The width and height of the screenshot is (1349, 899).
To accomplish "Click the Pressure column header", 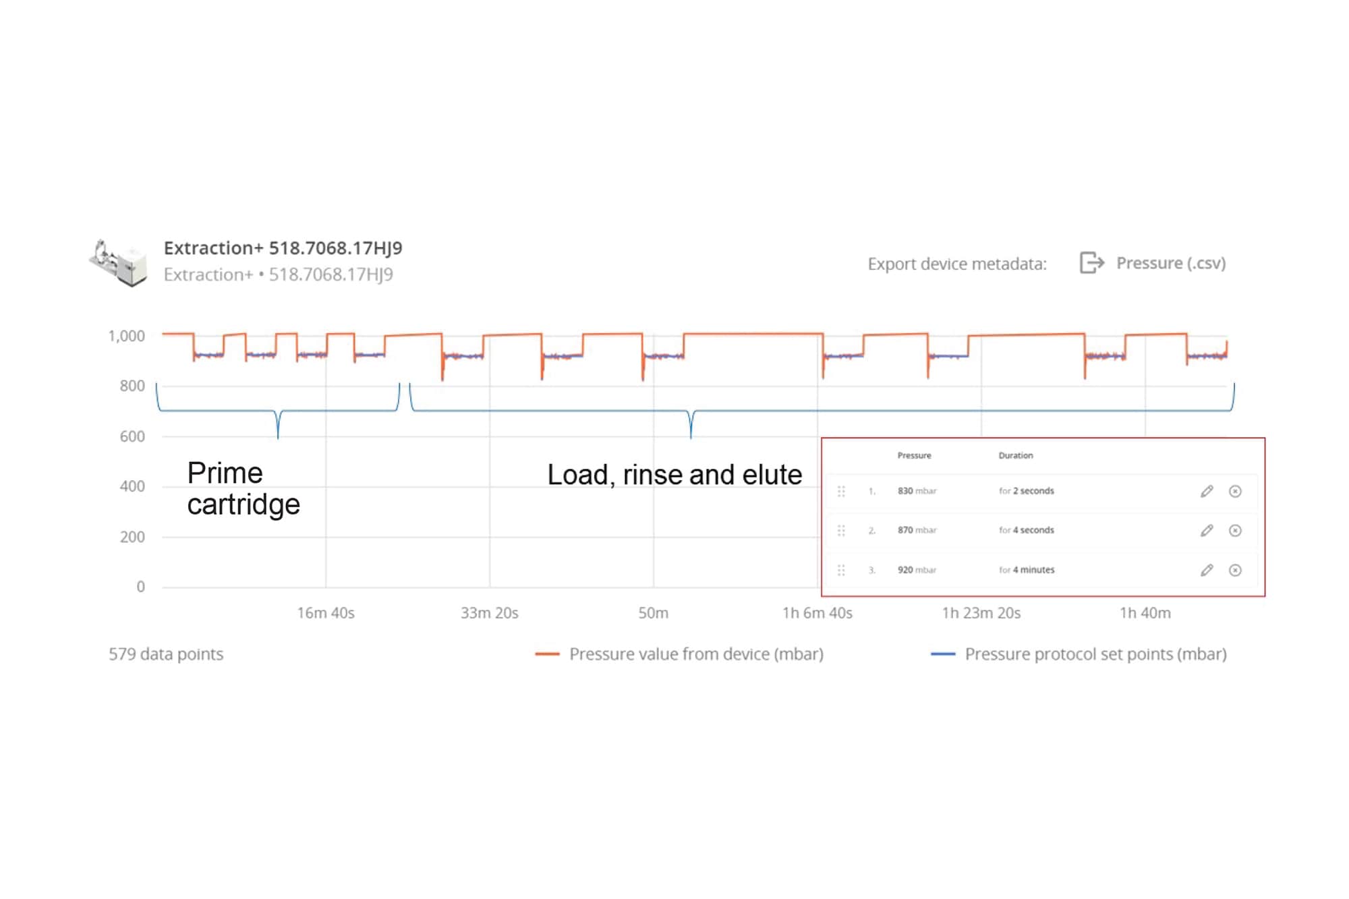I will pyautogui.click(x=914, y=456).
